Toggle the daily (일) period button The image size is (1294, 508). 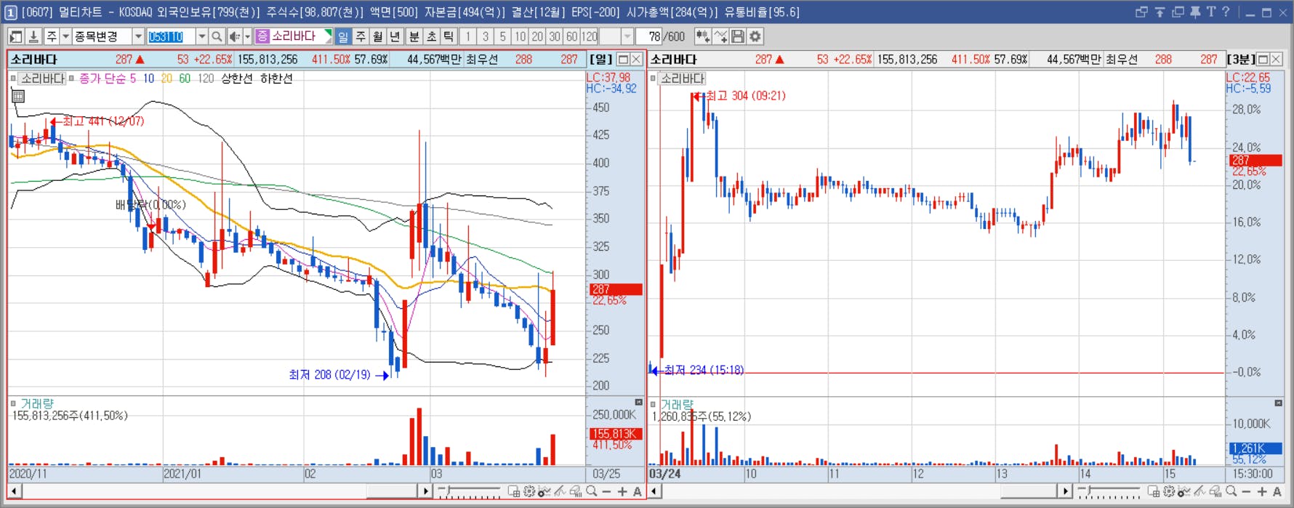coord(343,36)
